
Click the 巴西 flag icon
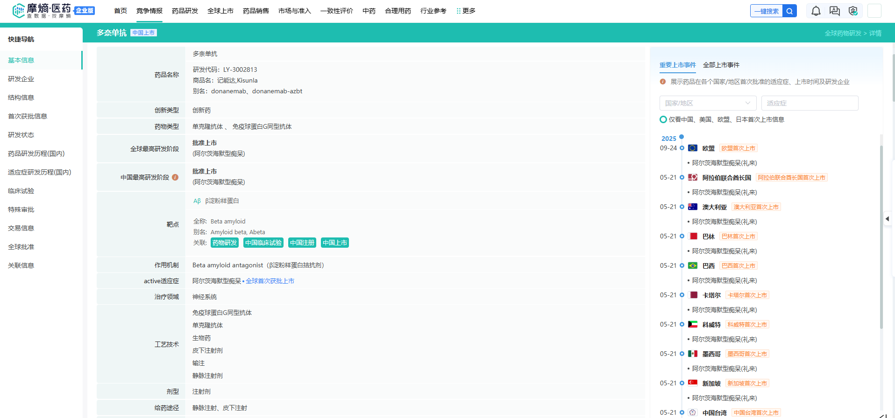coord(693,265)
